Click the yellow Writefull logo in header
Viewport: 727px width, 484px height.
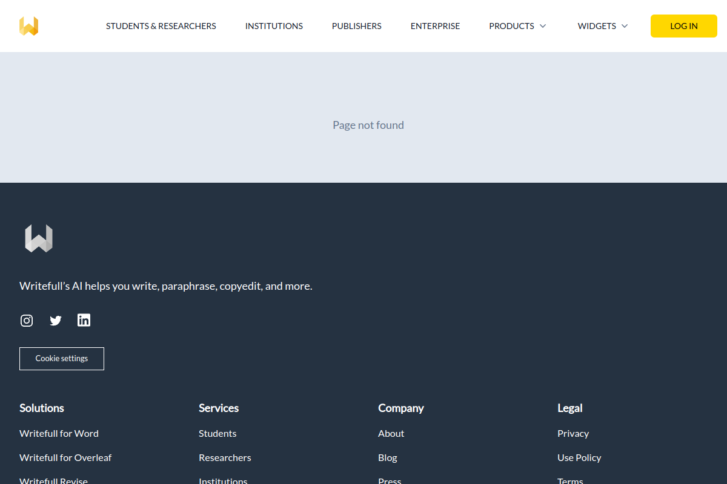(28, 26)
